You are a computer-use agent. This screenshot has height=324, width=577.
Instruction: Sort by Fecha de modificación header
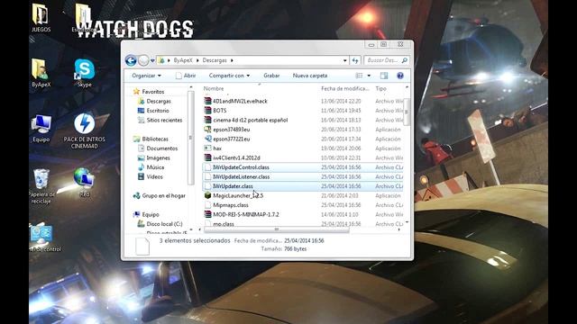pyautogui.click(x=345, y=88)
